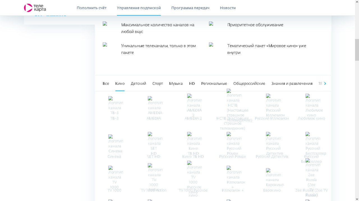Screen dimensions: 359x201
Task: Click icon beside Максимальное количество каналов
Action: 105,24
